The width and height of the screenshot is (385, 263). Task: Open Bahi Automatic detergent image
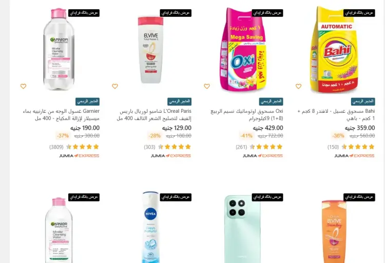tap(334, 50)
